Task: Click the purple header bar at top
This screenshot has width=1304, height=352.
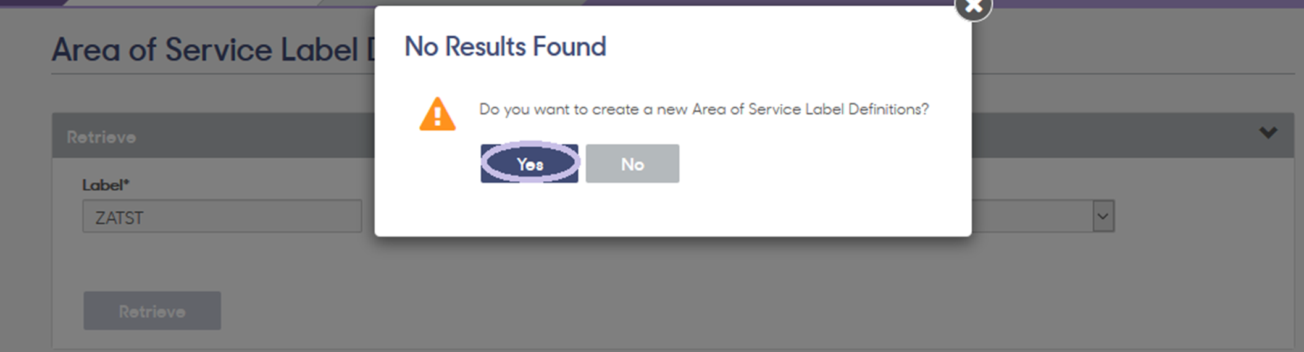Action: click(1142, 3)
